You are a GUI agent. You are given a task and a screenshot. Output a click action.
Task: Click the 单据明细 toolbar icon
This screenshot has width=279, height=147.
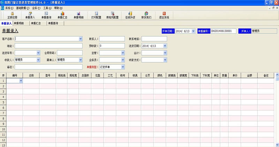pyautogui.click(x=78, y=15)
